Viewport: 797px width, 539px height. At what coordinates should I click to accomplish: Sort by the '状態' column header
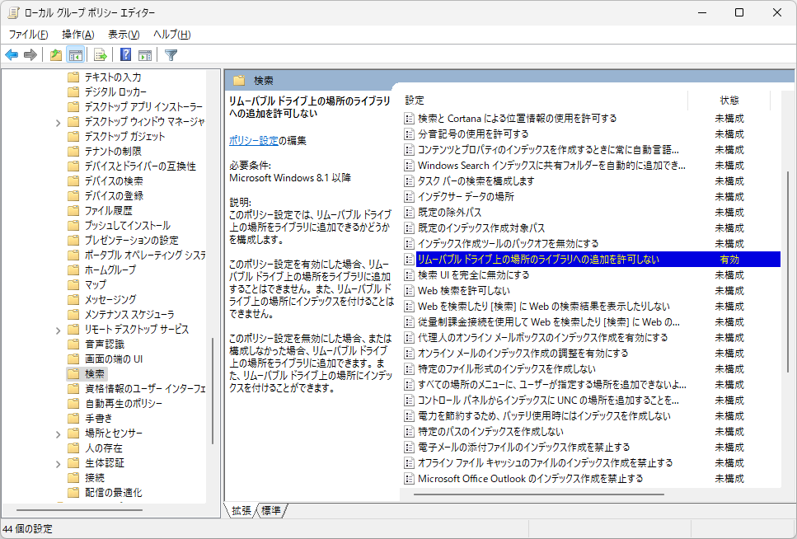pos(729,101)
